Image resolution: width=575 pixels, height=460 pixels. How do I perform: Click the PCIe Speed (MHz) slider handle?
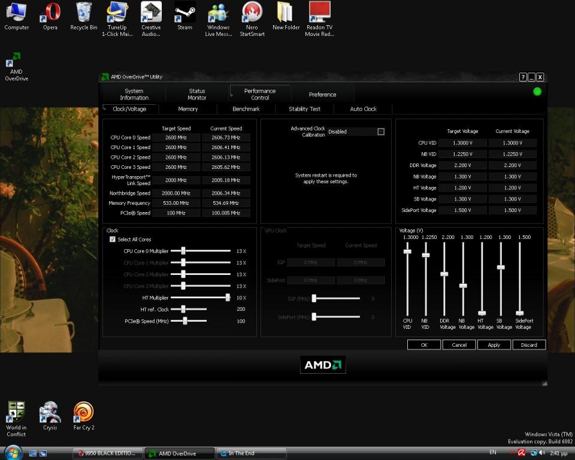pyautogui.click(x=185, y=321)
